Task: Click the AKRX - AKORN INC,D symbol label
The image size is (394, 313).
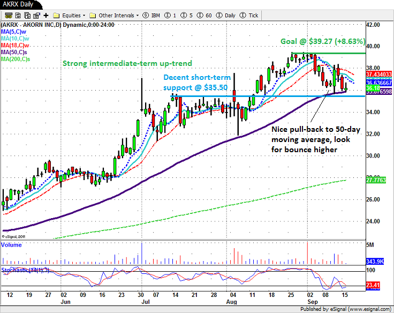Action: 31,25
